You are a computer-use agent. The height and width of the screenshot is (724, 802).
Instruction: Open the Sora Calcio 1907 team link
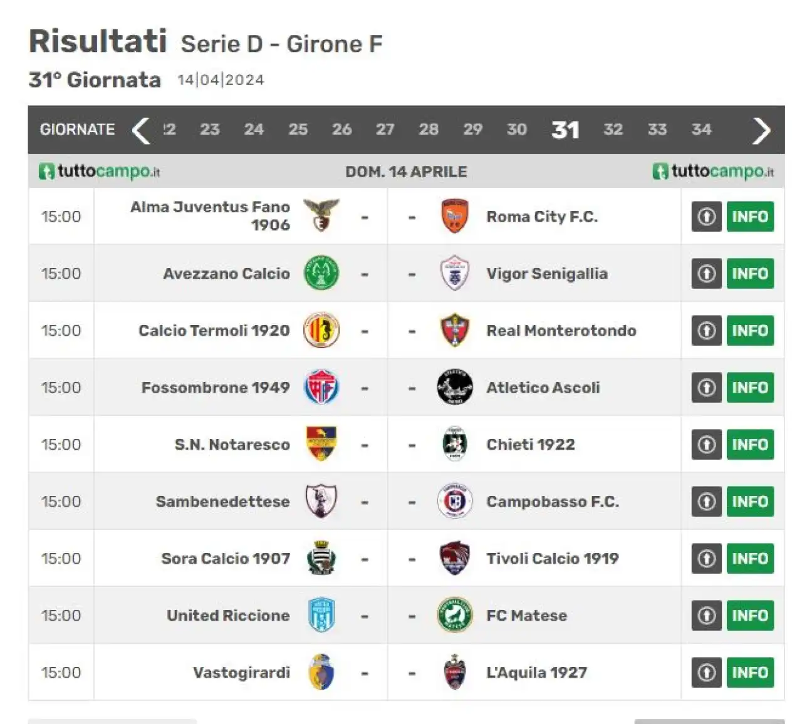click(x=226, y=558)
